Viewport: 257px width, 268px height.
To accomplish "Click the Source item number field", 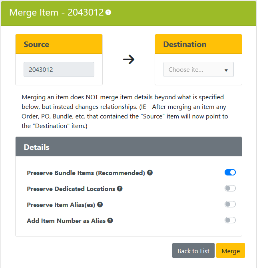I will (x=59, y=69).
